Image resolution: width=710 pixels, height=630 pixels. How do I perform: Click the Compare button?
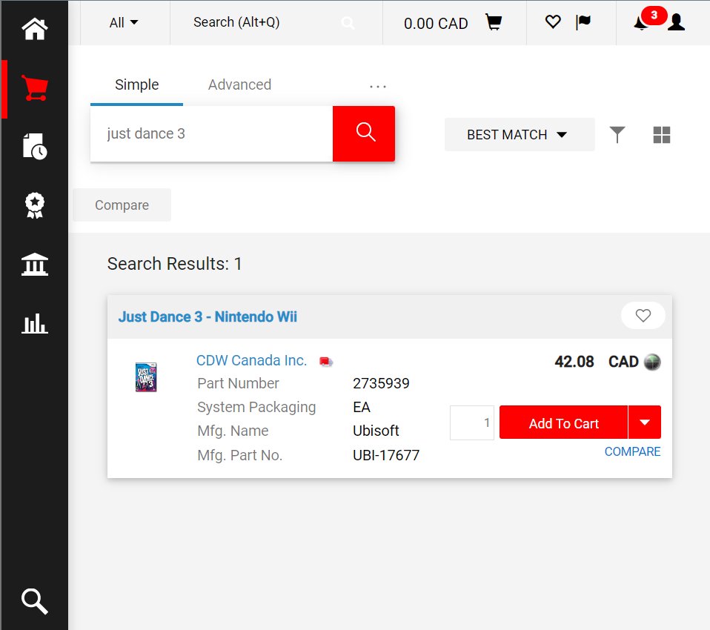pyautogui.click(x=122, y=205)
